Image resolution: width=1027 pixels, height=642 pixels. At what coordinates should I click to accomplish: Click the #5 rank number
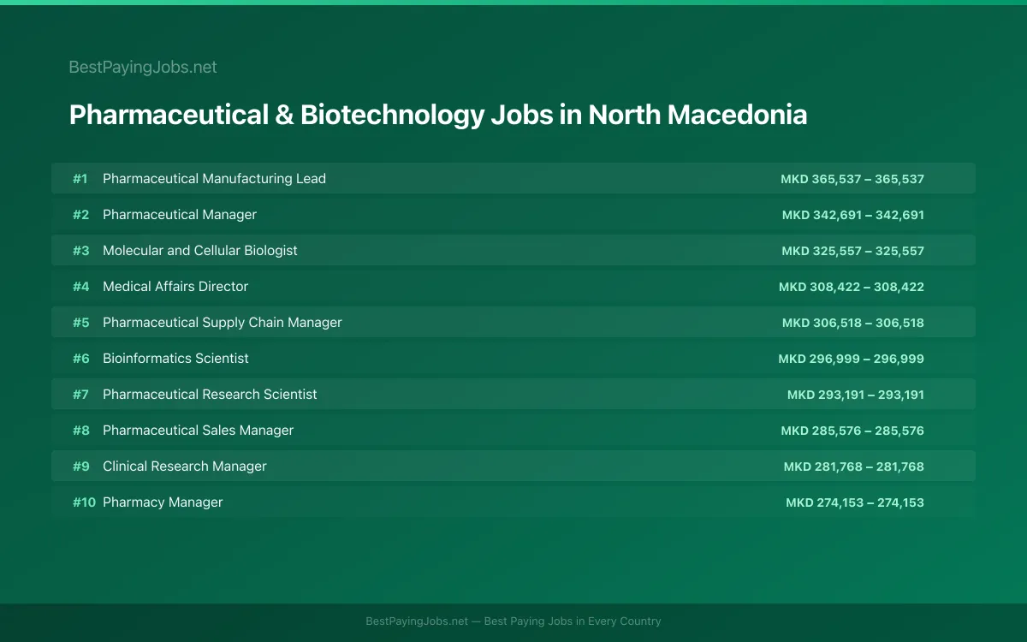click(80, 323)
